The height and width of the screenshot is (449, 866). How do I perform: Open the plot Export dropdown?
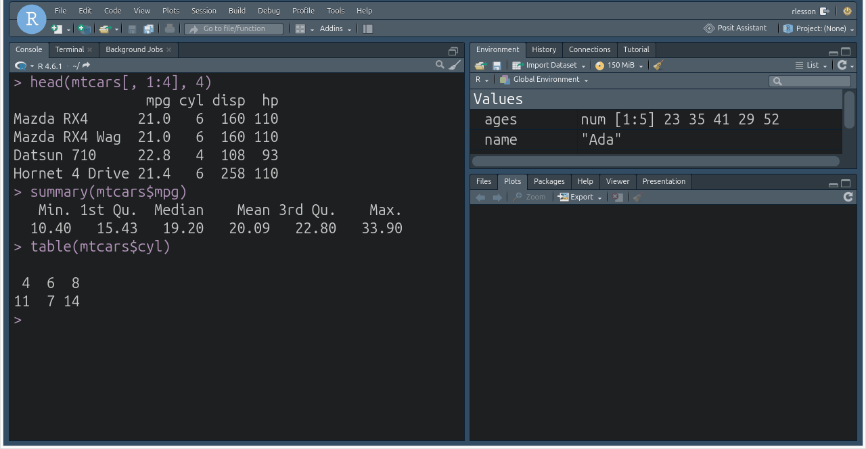point(580,197)
